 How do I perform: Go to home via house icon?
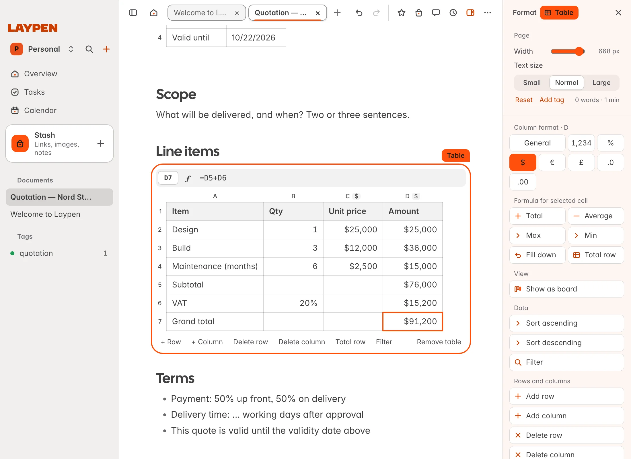[154, 13]
